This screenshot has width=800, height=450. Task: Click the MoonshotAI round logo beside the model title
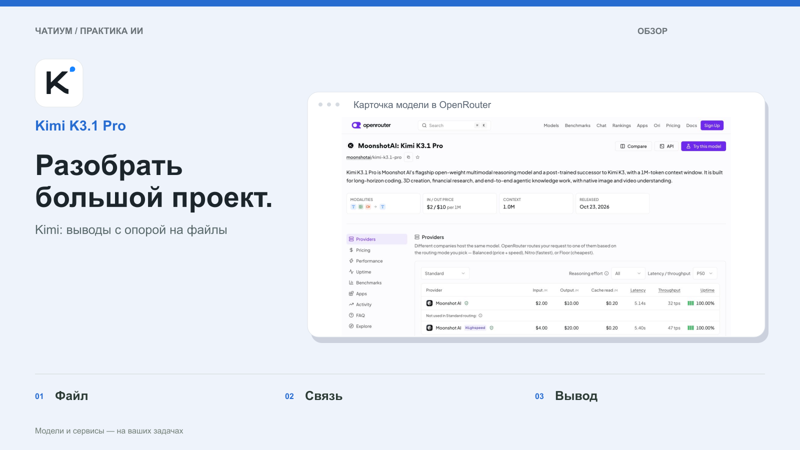point(350,146)
